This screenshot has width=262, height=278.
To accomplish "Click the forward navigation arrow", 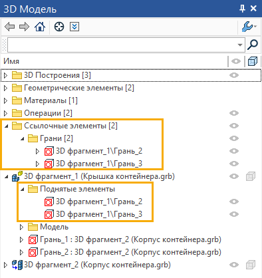I will click(x=24, y=27).
